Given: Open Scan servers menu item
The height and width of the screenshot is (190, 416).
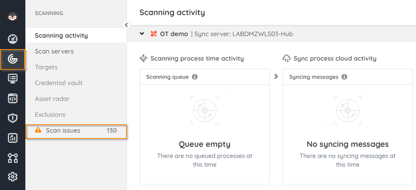Looking at the screenshot, I should click(x=54, y=51).
